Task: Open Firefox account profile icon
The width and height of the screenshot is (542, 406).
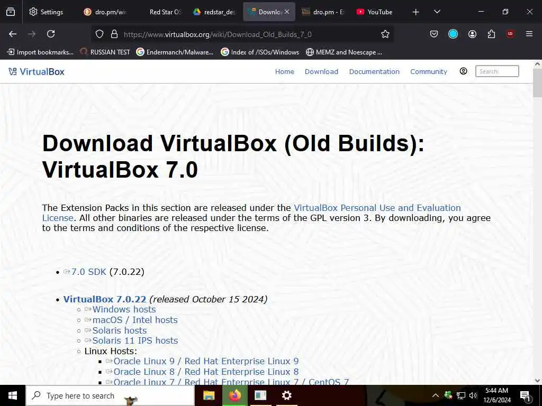Action: click(x=472, y=34)
